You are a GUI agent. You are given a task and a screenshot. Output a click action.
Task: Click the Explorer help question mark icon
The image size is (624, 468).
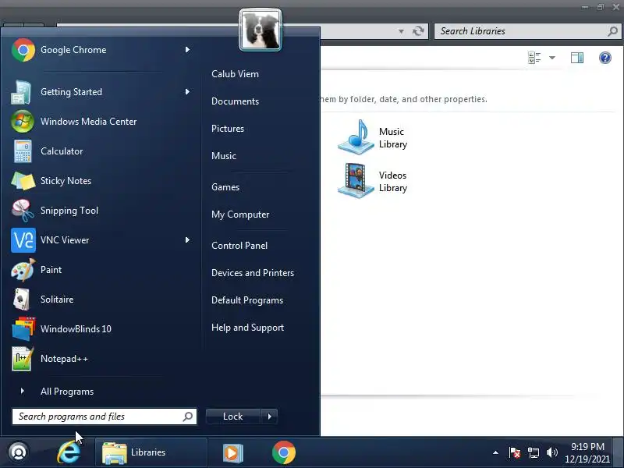click(605, 58)
